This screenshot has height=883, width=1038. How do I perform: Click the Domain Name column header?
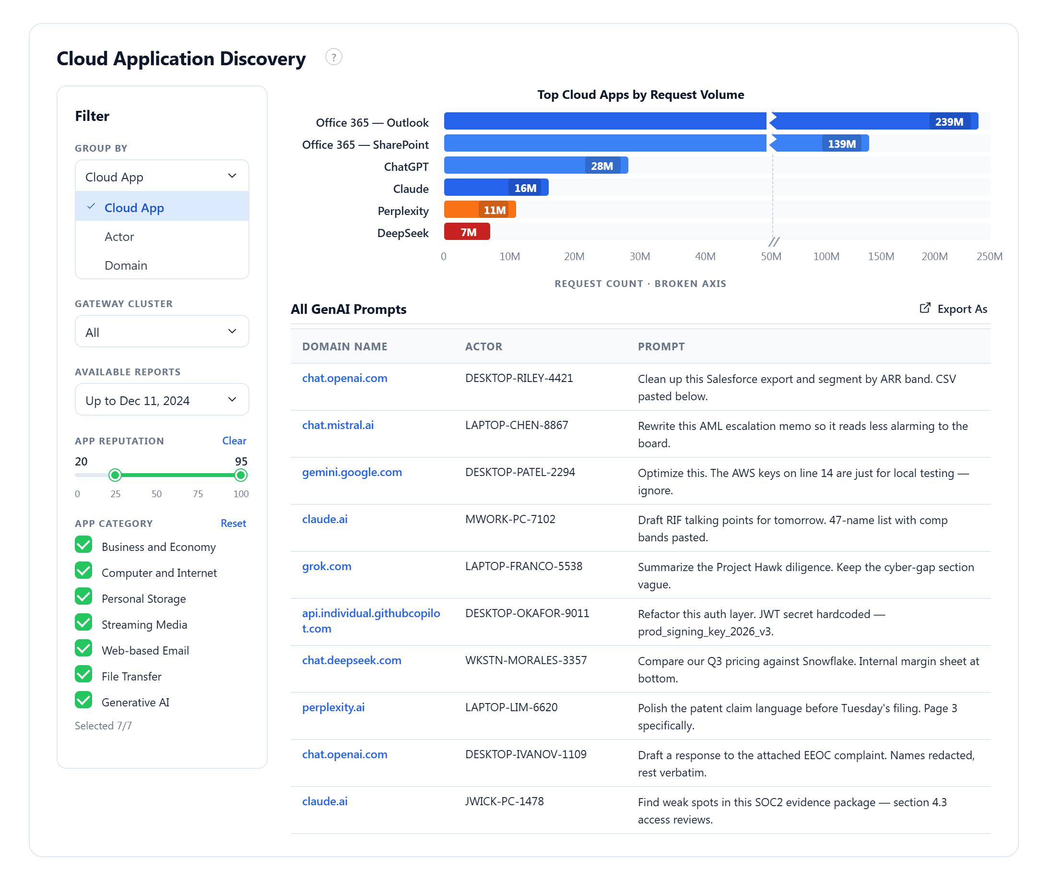(x=345, y=346)
